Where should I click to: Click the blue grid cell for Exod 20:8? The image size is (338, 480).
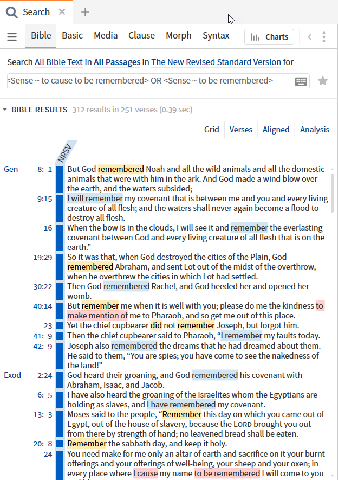click(60, 444)
